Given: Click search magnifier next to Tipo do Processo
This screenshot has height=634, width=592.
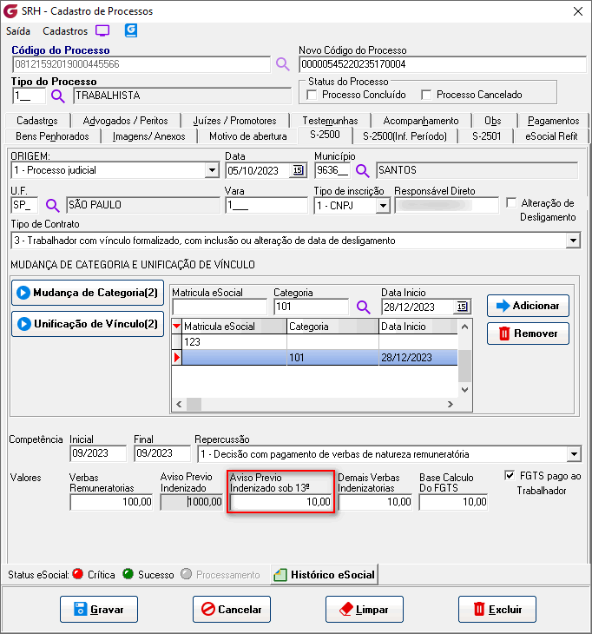Looking at the screenshot, I should click(x=58, y=96).
